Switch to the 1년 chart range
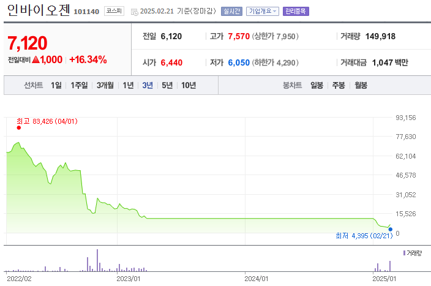The width and height of the screenshot is (431, 286). 128,85
